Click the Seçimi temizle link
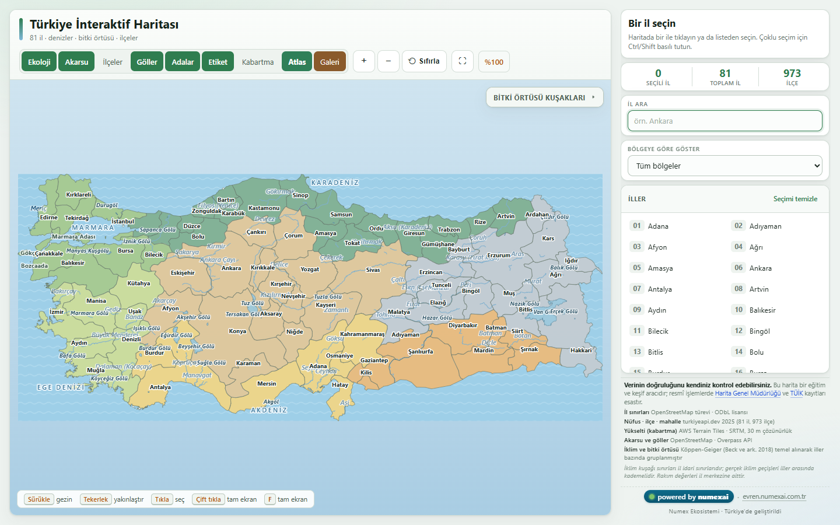Image resolution: width=840 pixels, height=525 pixels. [795, 199]
